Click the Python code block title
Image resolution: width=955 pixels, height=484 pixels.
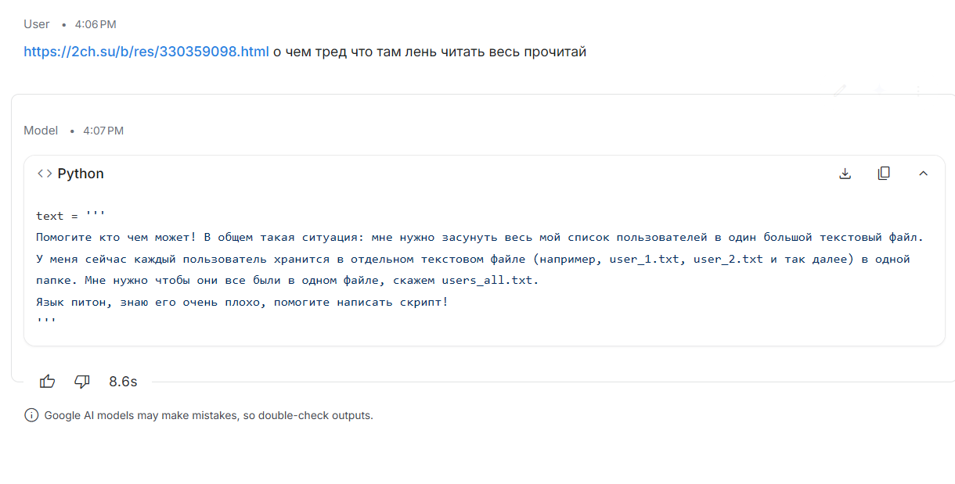(81, 174)
